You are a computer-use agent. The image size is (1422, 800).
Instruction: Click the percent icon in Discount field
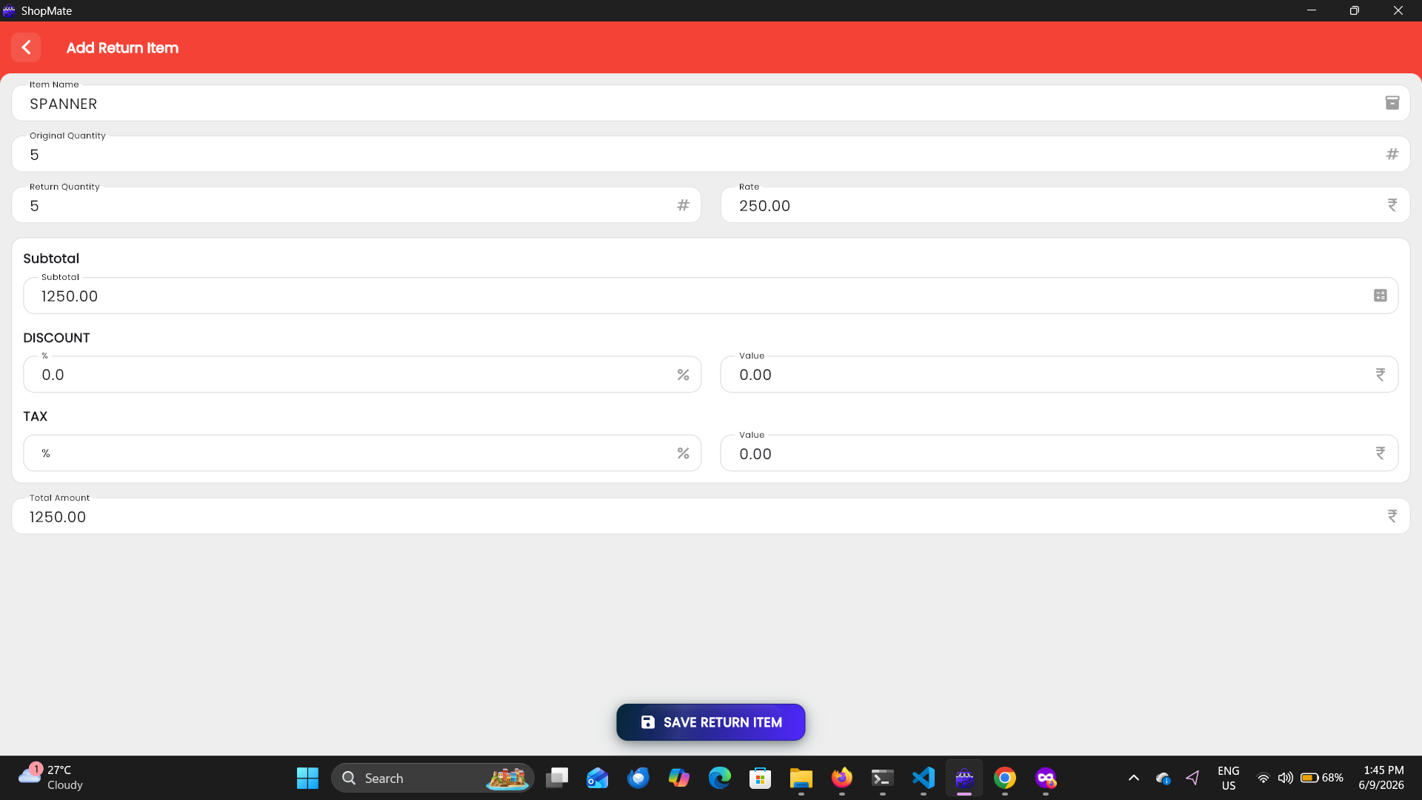(683, 375)
